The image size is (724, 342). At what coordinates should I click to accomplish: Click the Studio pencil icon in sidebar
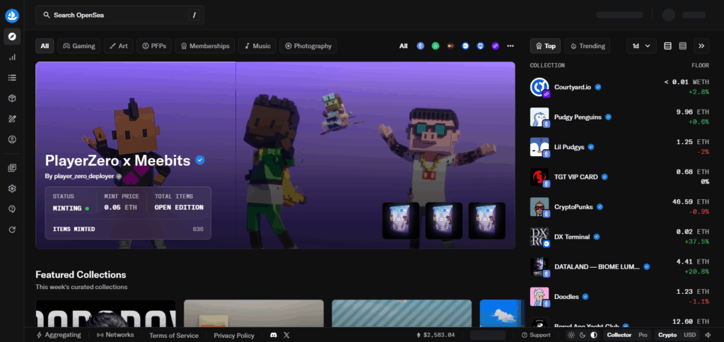click(12, 119)
